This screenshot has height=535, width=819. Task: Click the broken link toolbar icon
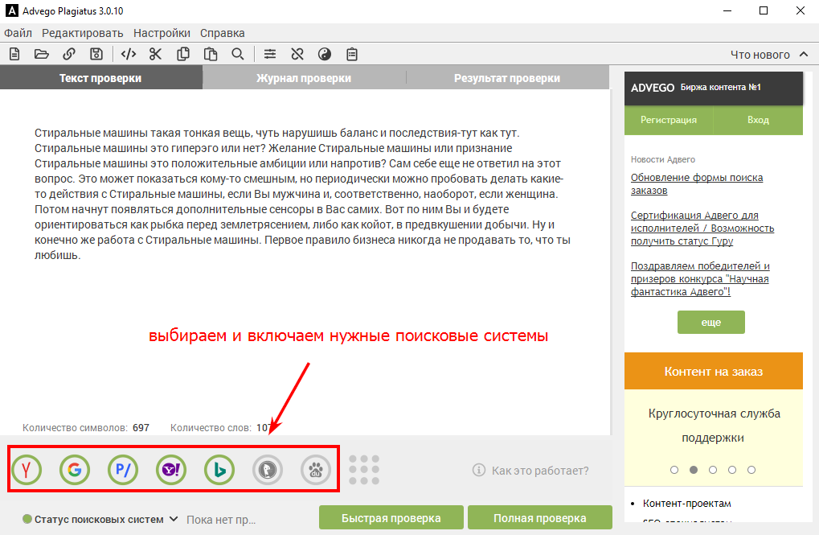297,54
